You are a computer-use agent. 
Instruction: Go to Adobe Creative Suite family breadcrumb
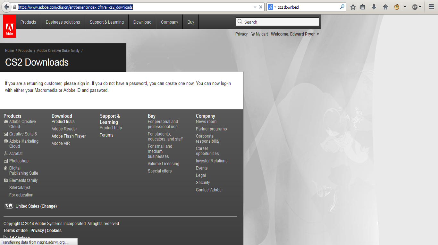(58, 51)
